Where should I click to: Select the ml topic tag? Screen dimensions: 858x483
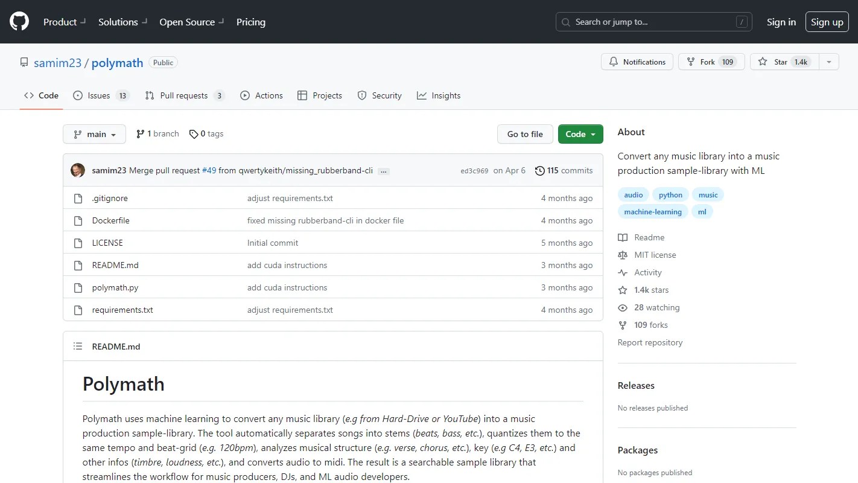click(x=702, y=211)
